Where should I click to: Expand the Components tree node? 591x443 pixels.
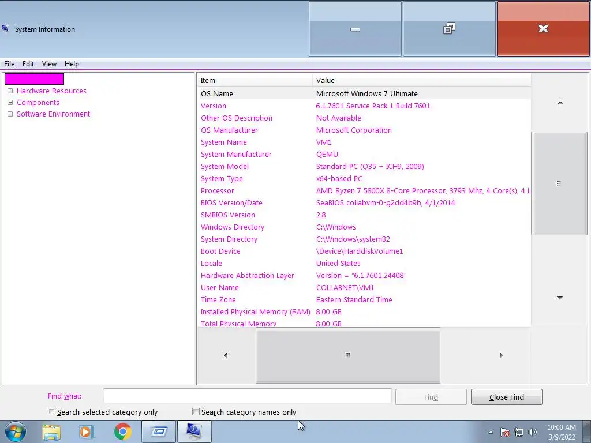tap(10, 103)
